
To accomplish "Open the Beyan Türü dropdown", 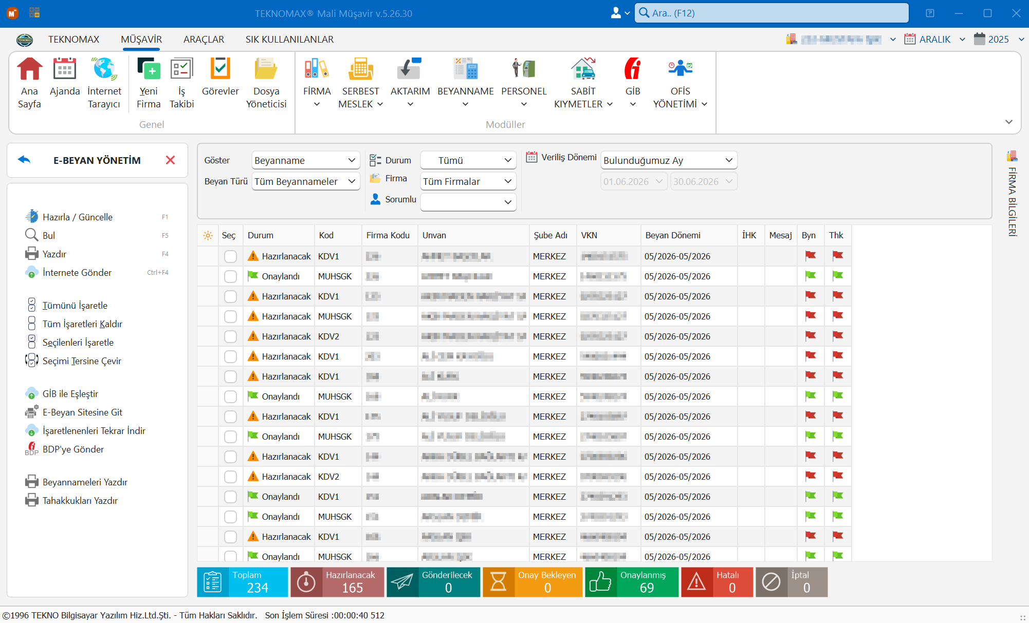I will tap(305, 181).
